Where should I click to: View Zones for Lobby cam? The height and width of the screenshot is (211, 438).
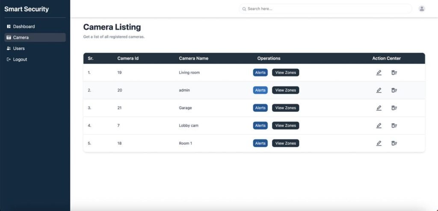285,125
